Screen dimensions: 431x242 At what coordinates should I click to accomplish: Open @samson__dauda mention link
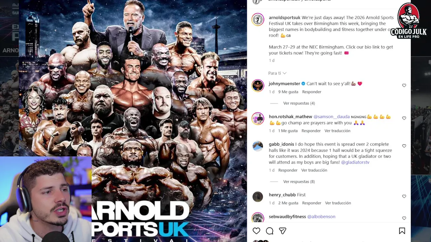pos(332,117)
